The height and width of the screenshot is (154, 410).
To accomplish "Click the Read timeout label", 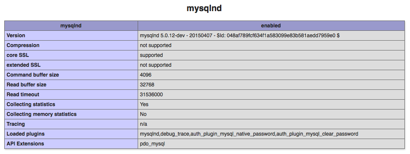I will (23, 95).
